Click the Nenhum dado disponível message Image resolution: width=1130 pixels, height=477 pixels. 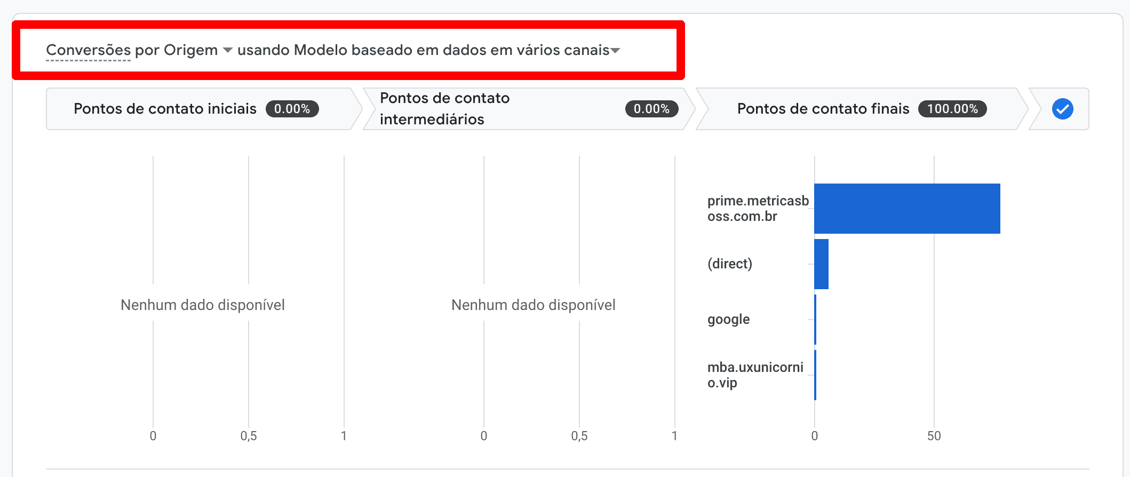point(203,305)
